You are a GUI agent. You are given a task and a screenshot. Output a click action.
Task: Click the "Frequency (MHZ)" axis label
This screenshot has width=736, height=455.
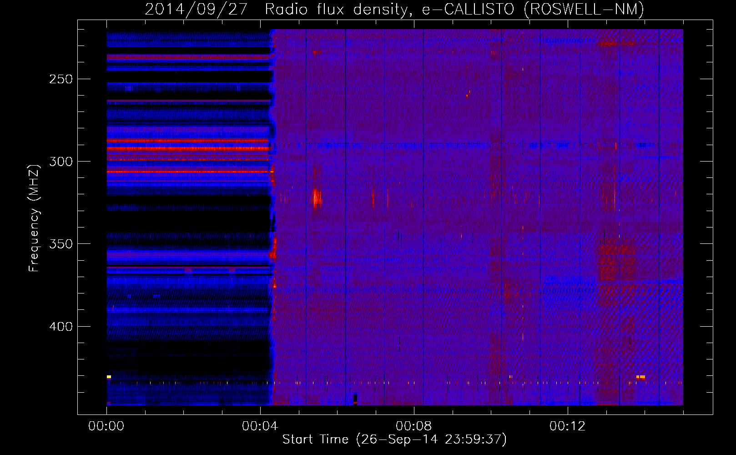[34, 218]
